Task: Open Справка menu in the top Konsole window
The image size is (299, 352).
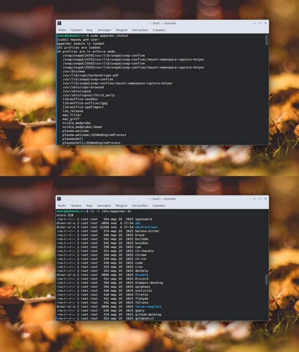Action: (159, 30)
